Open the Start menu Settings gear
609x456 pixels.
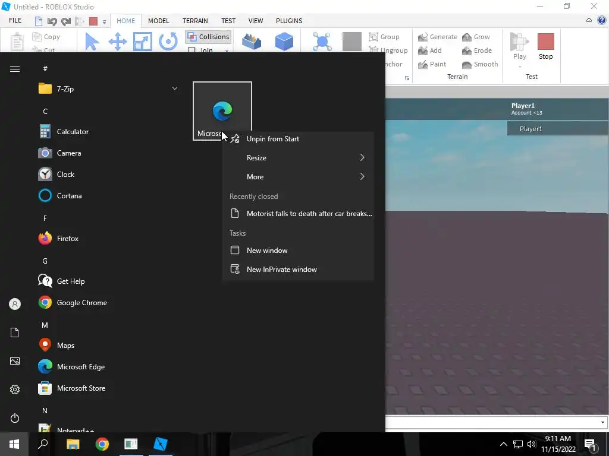tap(15, 389)
